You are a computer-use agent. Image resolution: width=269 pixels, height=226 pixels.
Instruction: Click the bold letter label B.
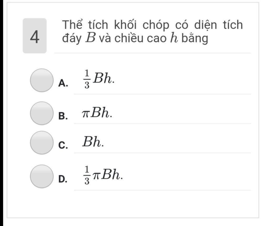(63, 116)
